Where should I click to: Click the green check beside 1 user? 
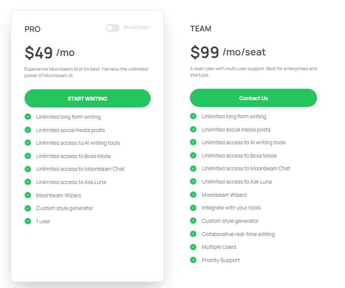(28, 221)
